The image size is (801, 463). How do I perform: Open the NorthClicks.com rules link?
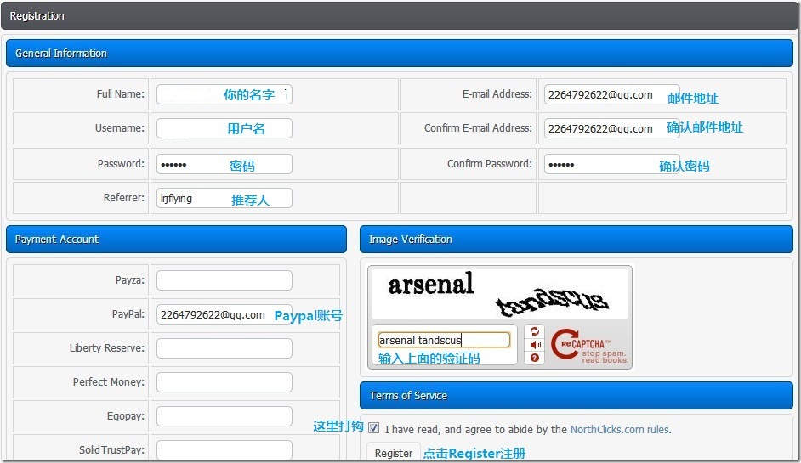619,430
